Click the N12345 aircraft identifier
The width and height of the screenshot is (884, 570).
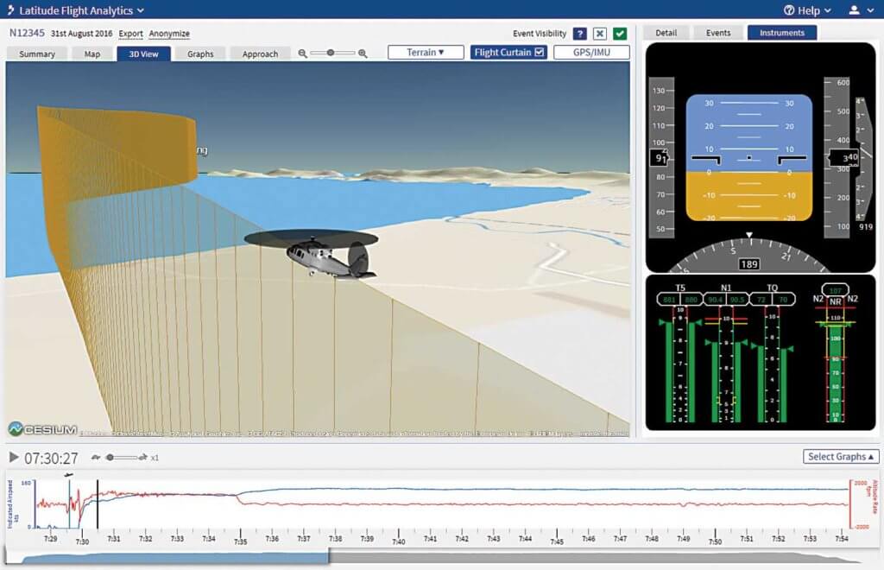[27, 34]
